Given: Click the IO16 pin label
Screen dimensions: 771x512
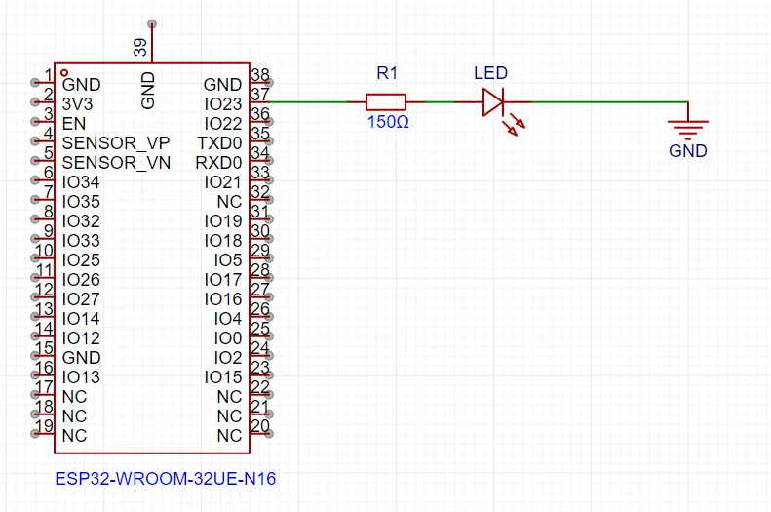Looking at the screenshot, I should tap(223, 299).
